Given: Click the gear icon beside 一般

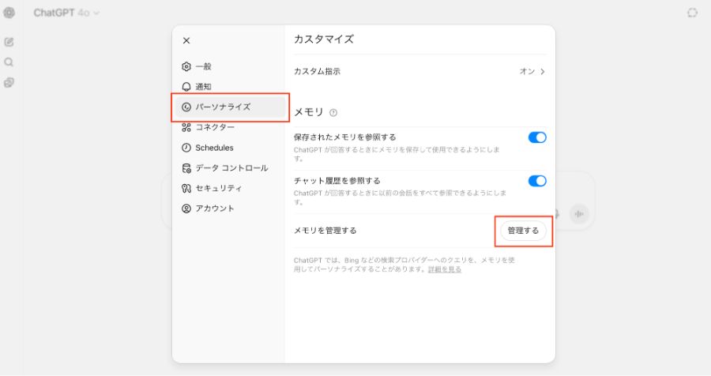Looking at the screenshot, I should point(186,66).
